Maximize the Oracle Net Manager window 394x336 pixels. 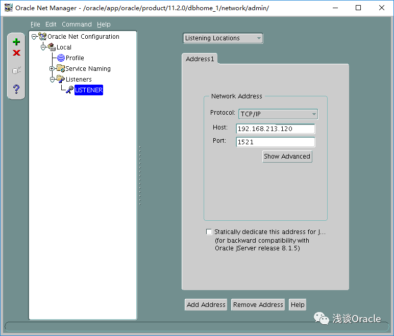tap(358, 8)
